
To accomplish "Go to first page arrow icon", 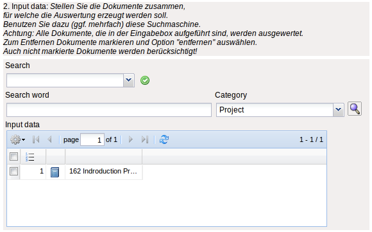I will pyautogui.click(x=36, y=139).
